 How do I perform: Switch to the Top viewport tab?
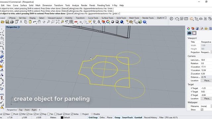coord(21,110)
